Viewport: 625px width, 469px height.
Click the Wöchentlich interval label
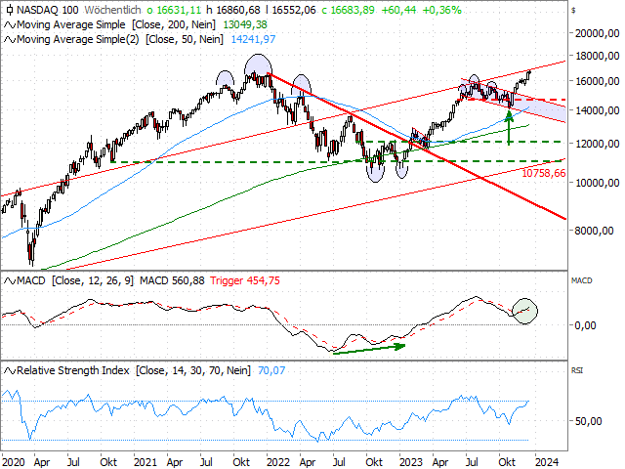click(x=113, y=10)
